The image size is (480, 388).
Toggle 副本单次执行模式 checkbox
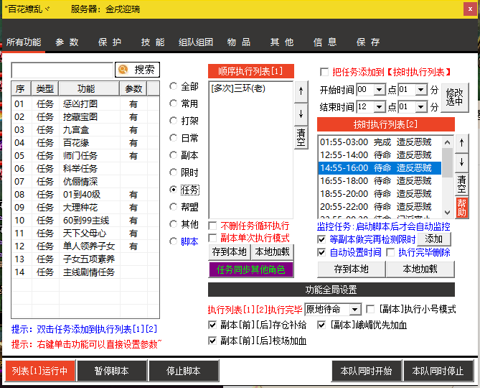(212, 238)
